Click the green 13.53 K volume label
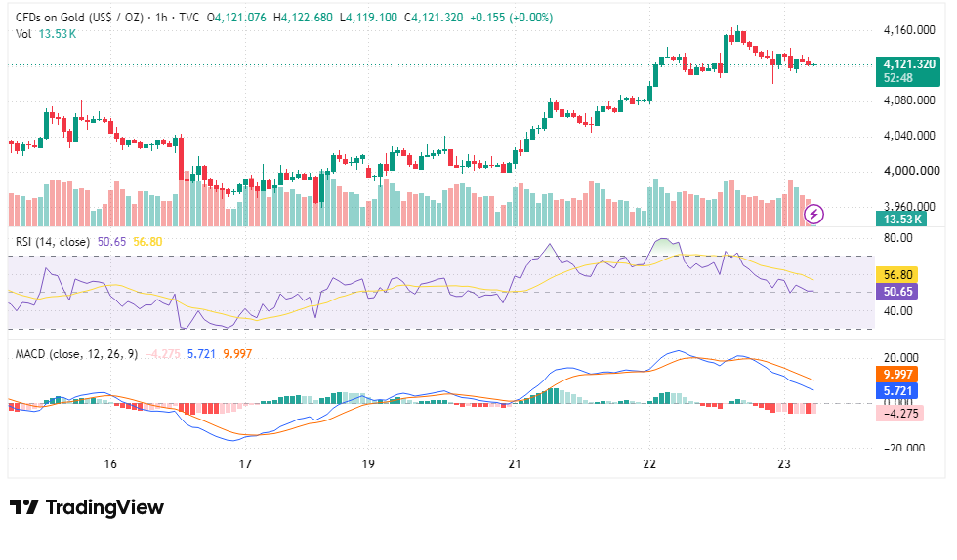This screenshot has height=560, width=957. 900,219
